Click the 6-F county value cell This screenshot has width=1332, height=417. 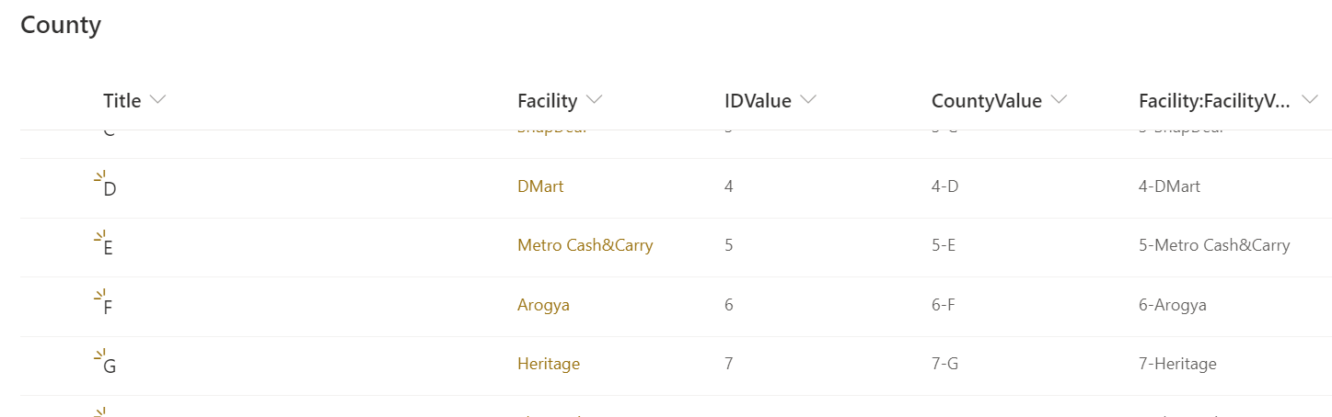[x=944, y=305]
